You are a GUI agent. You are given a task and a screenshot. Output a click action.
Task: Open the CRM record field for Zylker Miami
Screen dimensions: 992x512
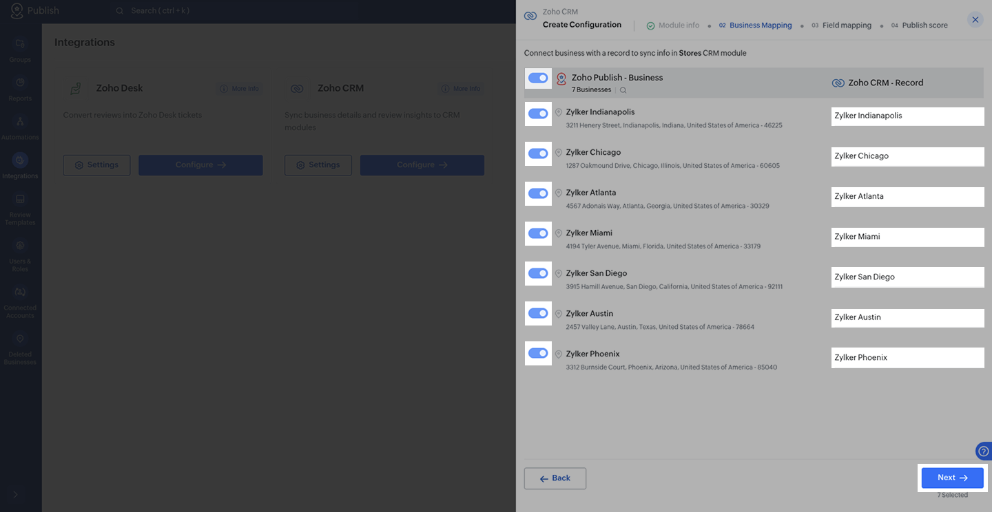coord(908,237)
